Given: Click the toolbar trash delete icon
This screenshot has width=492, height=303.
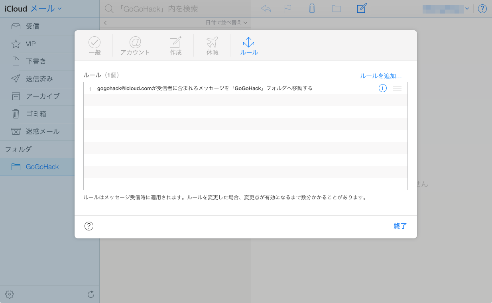Looking at the screenshot, I should click(x=312, y=8).
